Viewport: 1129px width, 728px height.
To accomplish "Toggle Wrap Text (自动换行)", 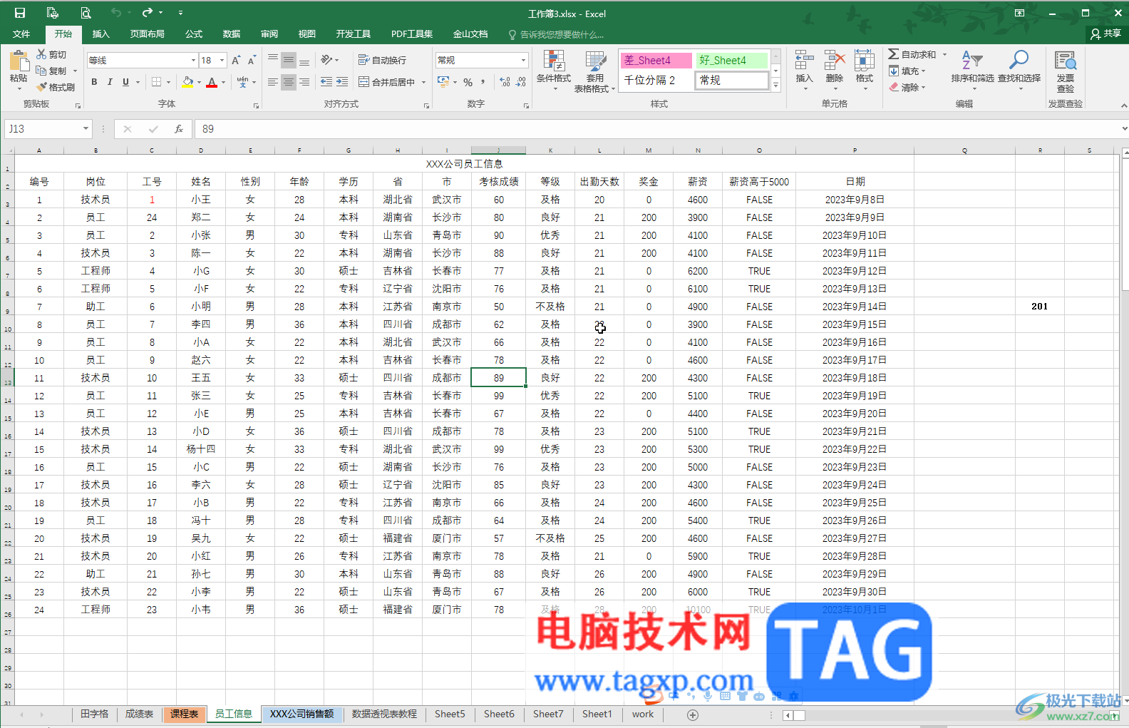I will 382,60.
